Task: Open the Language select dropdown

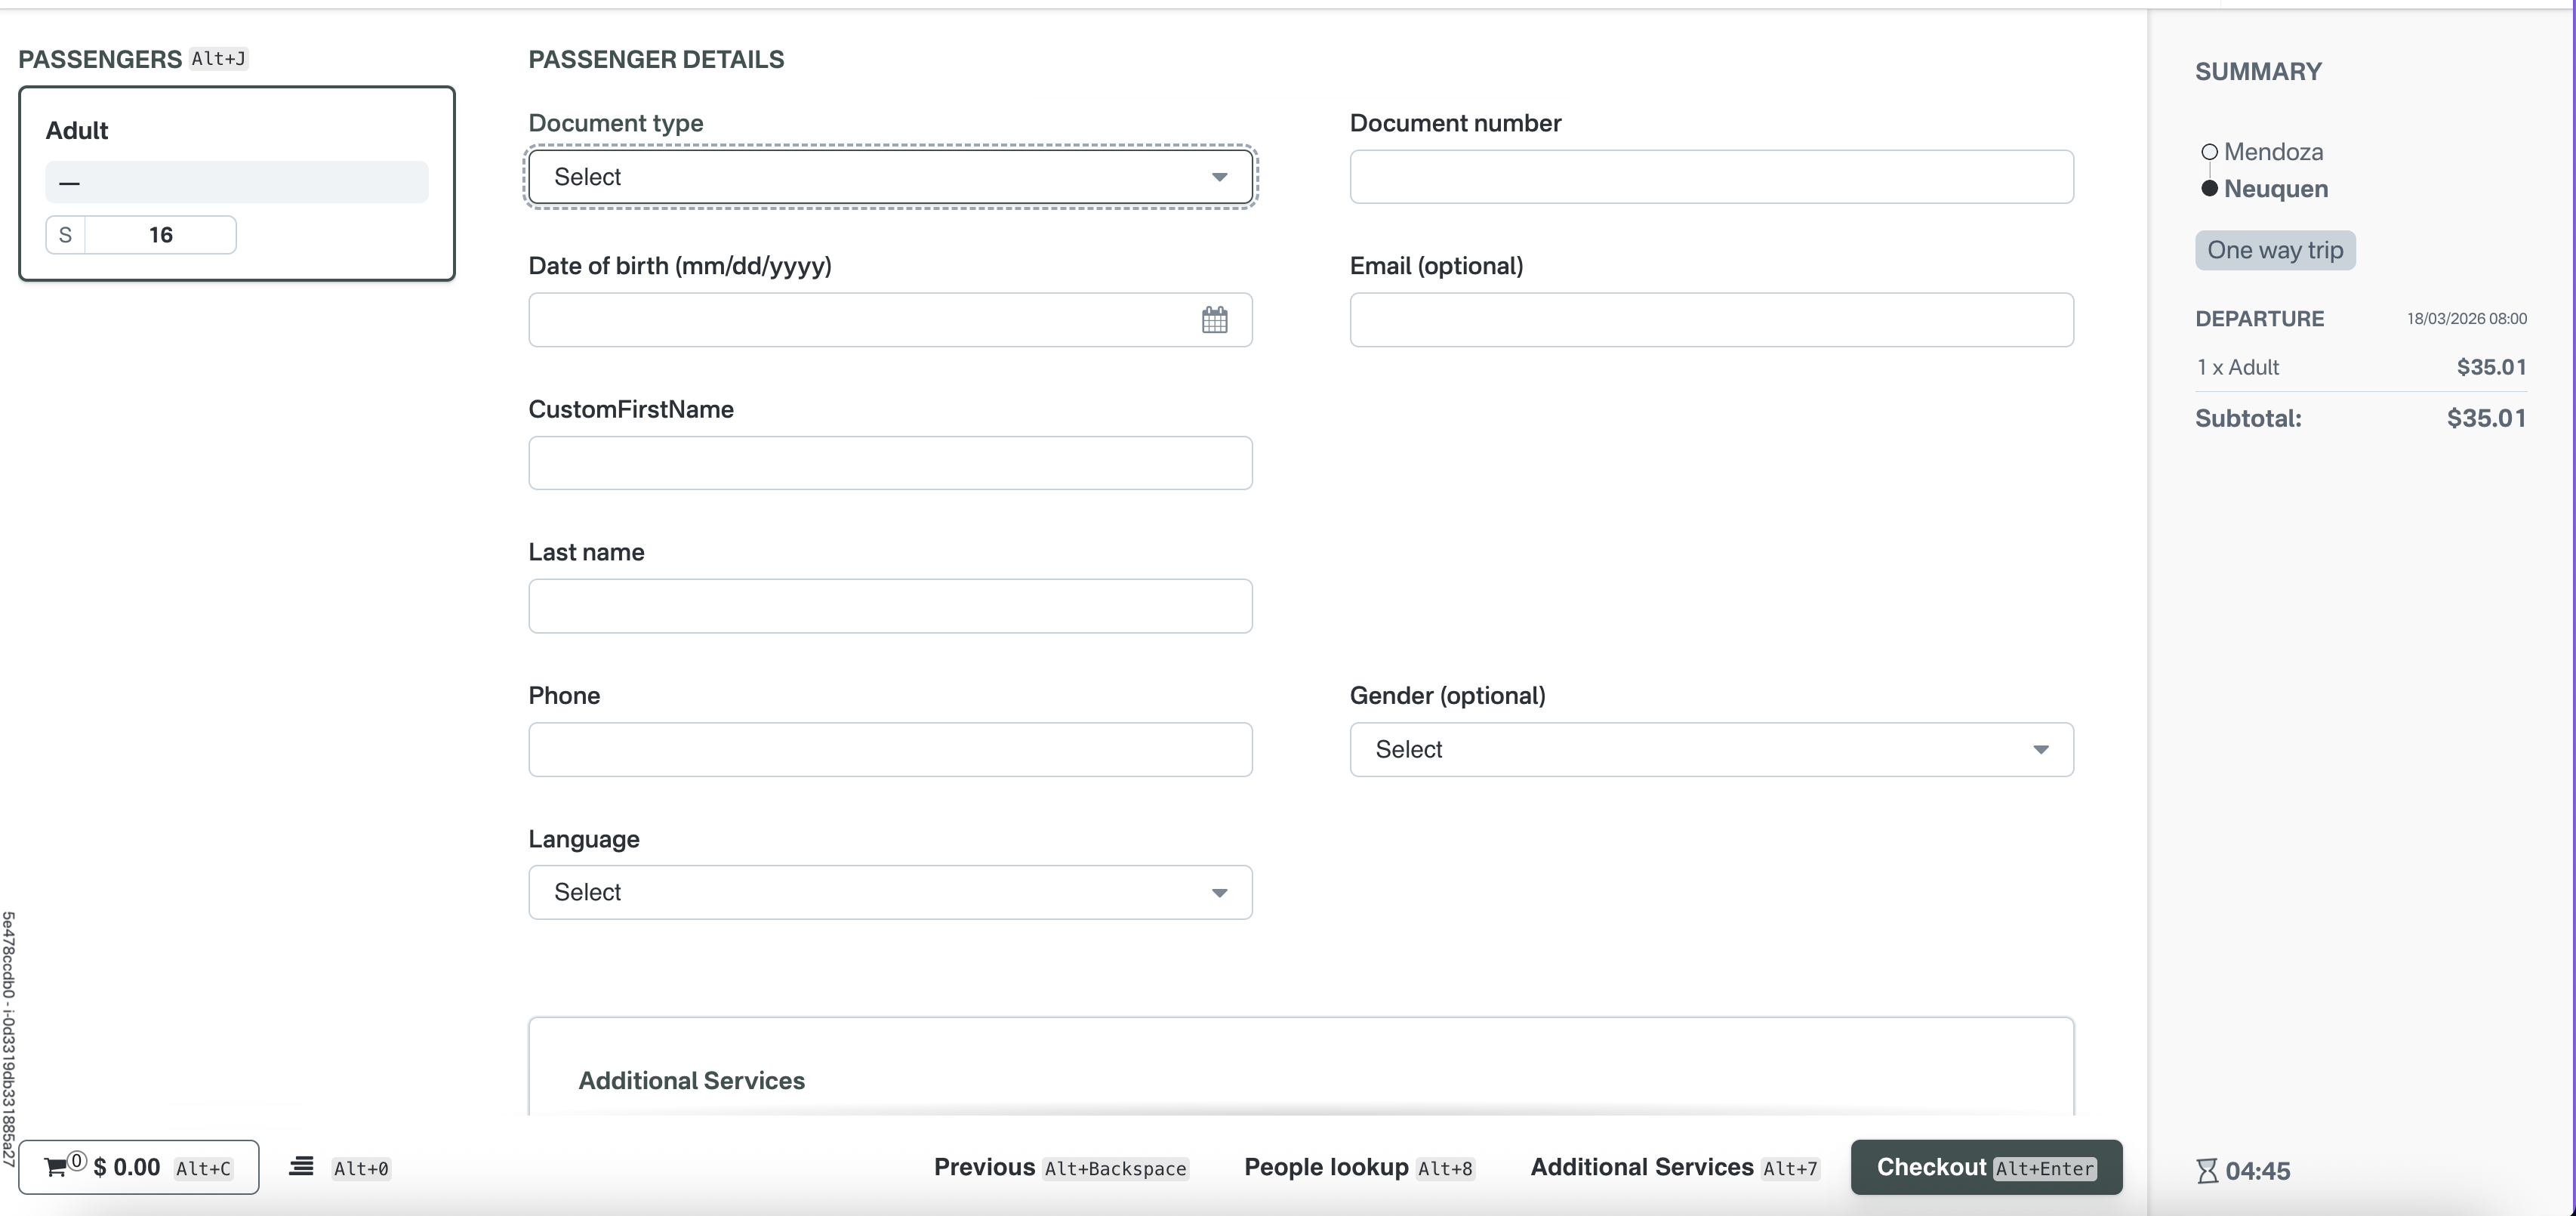Action: point(889,892)
